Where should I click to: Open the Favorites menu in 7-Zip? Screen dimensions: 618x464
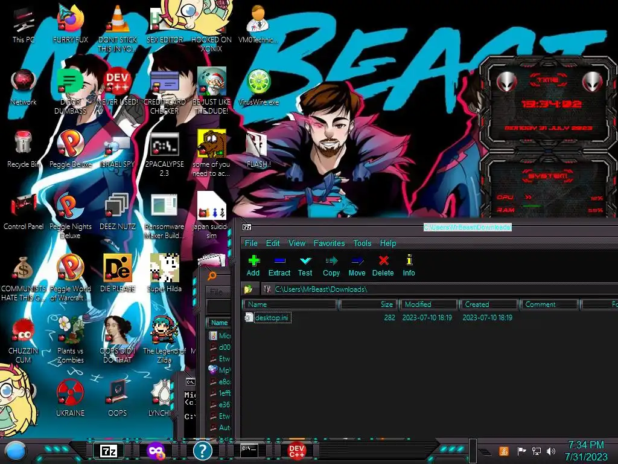tap(329, 243)
